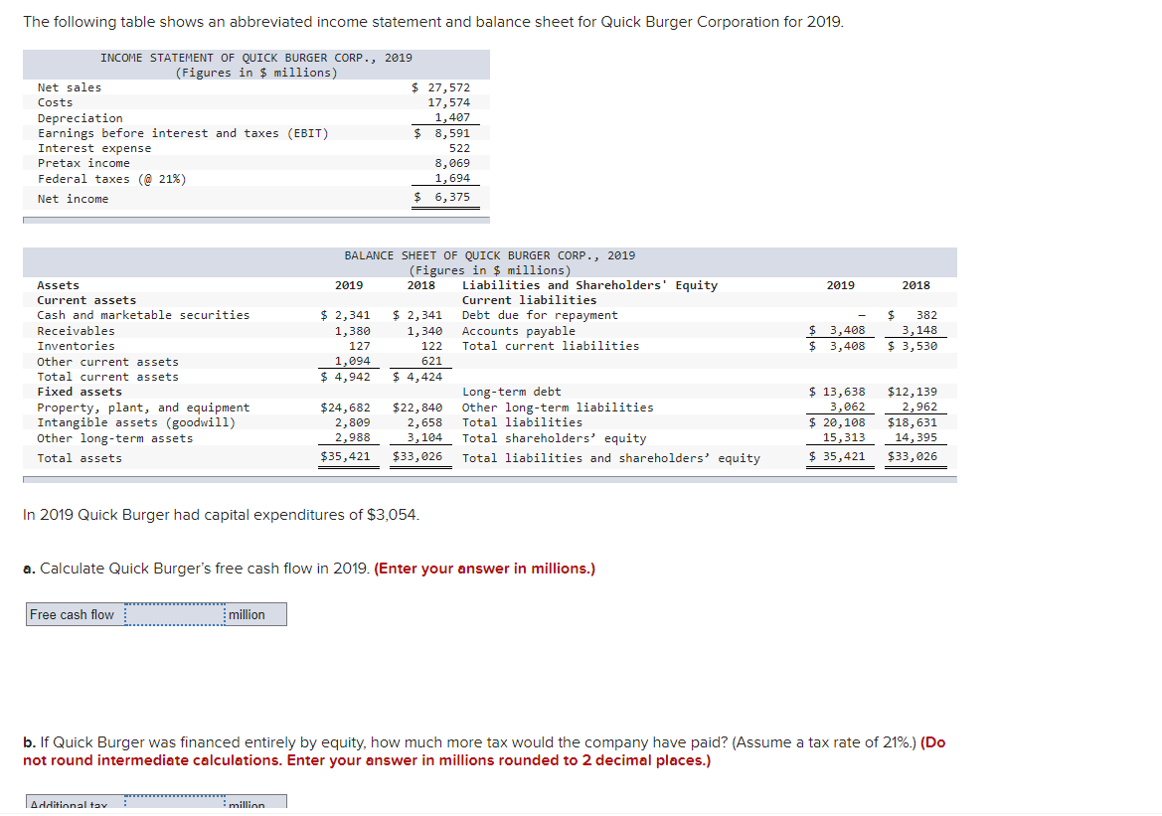The image size is (1162, 816).
Task: Click the Depreciation line item
Action: point(83,117)
